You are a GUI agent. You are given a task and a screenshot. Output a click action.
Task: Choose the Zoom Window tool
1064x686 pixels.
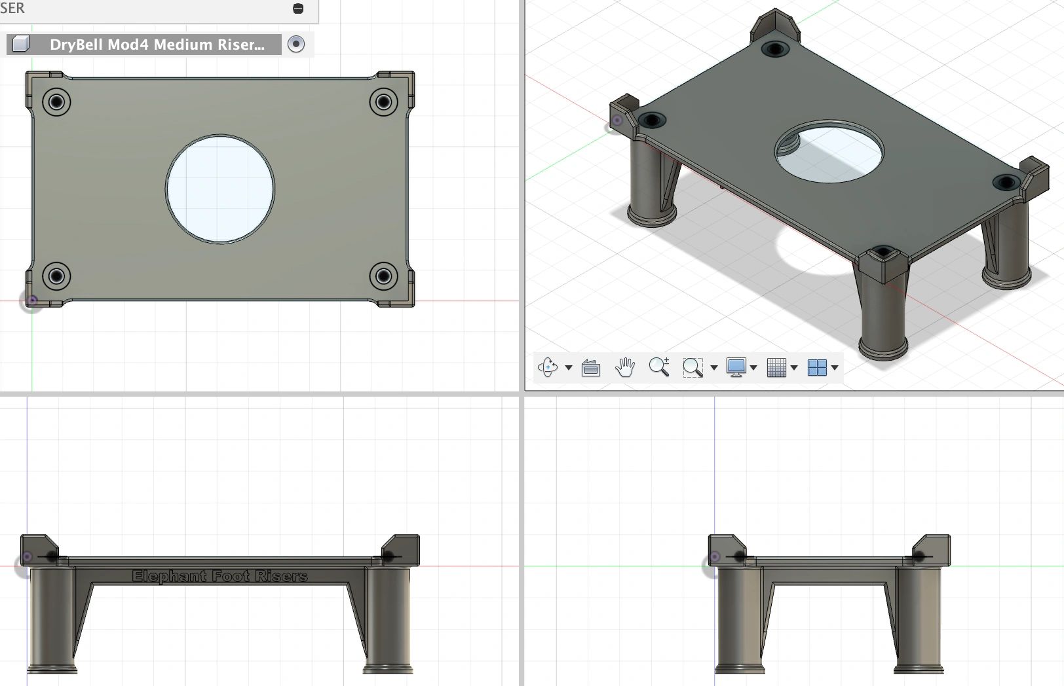(693, 367)
